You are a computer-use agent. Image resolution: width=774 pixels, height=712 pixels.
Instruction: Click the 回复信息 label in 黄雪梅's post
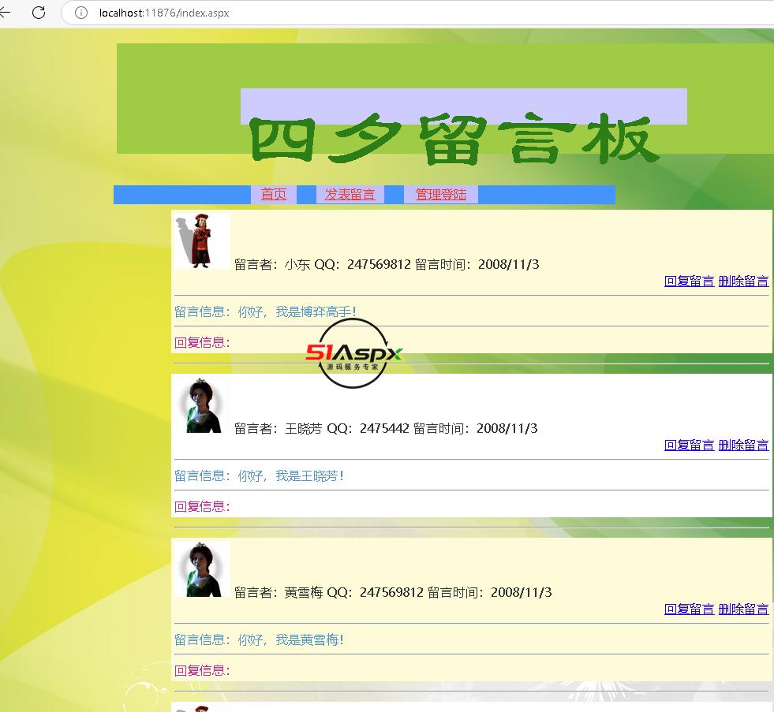pos(203,670)
